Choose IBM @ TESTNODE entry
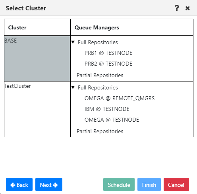Screen dimensions: 197x194 (107, 109)
